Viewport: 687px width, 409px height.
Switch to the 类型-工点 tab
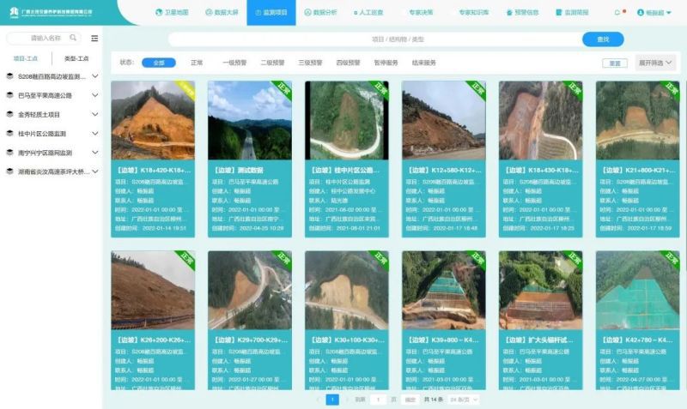click(x=76, y=58)
